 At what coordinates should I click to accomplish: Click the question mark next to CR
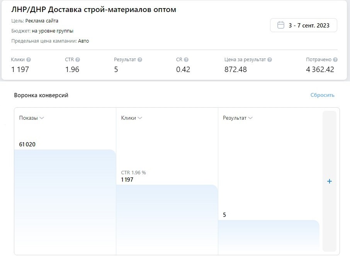point(186,60)
